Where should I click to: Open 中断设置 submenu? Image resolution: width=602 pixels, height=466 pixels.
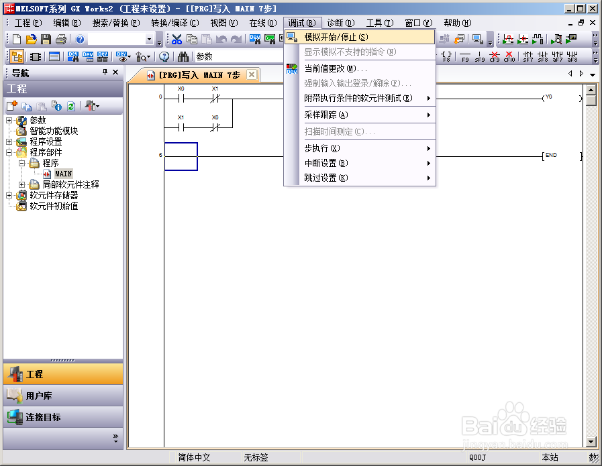point(360,163)
